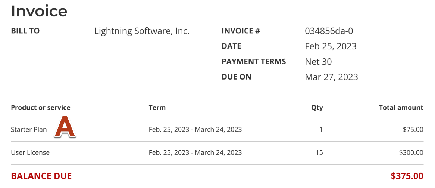Viewport: 435px width, 188px height.
Task: Select the Lightning Software, Inc. name
Action: click(142, 31)
